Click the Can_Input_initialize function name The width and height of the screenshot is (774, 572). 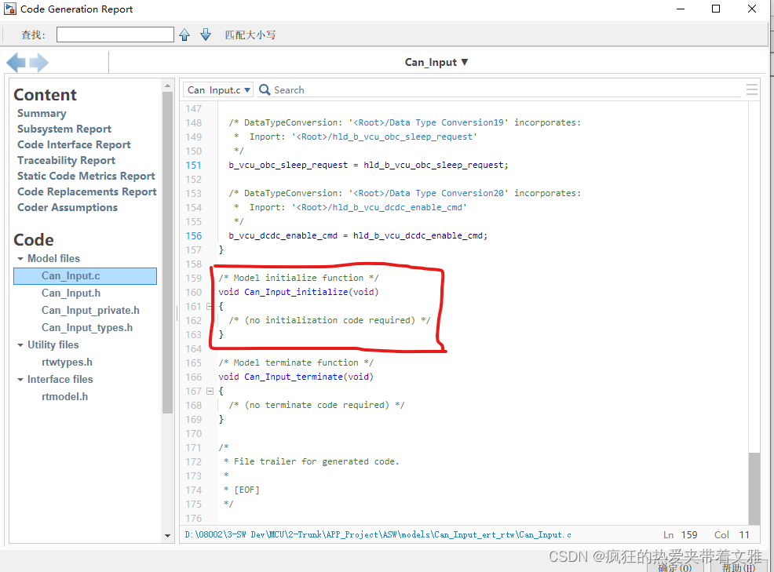pos(296,292)
